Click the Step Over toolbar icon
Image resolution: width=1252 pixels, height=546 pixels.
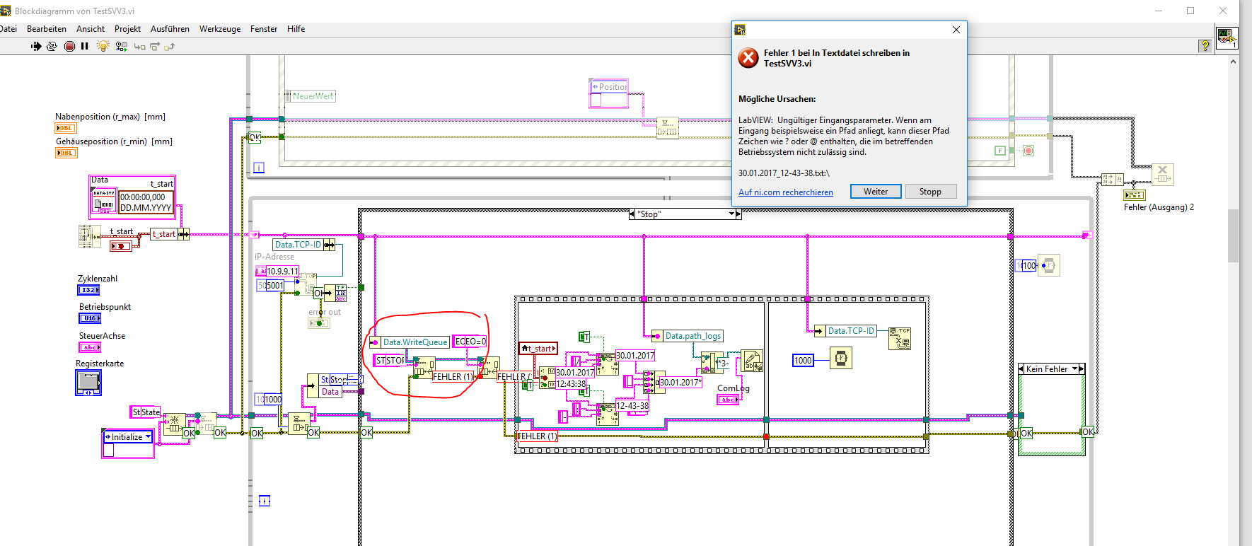click(155, 47)
